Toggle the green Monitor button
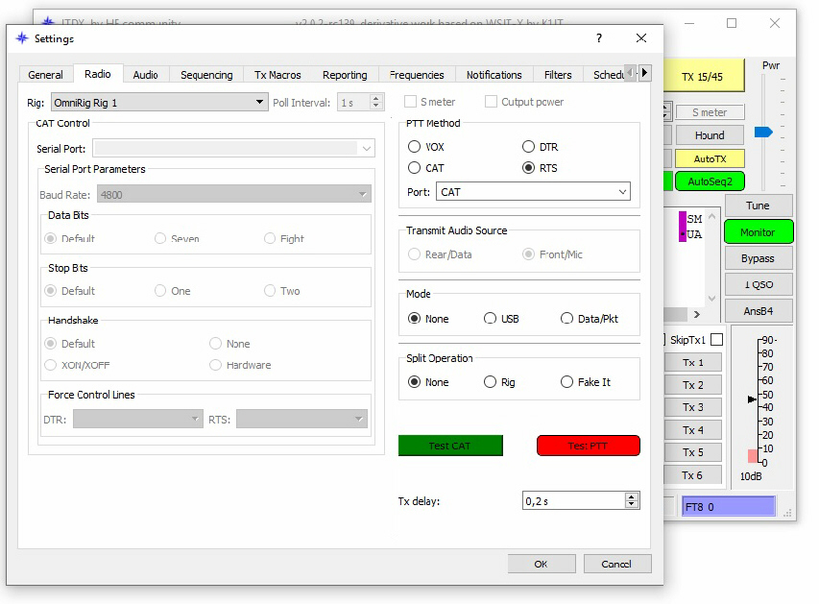Screen dimensions: 819x604 758,232
